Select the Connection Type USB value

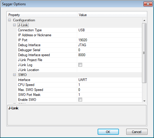pos(109,30)
